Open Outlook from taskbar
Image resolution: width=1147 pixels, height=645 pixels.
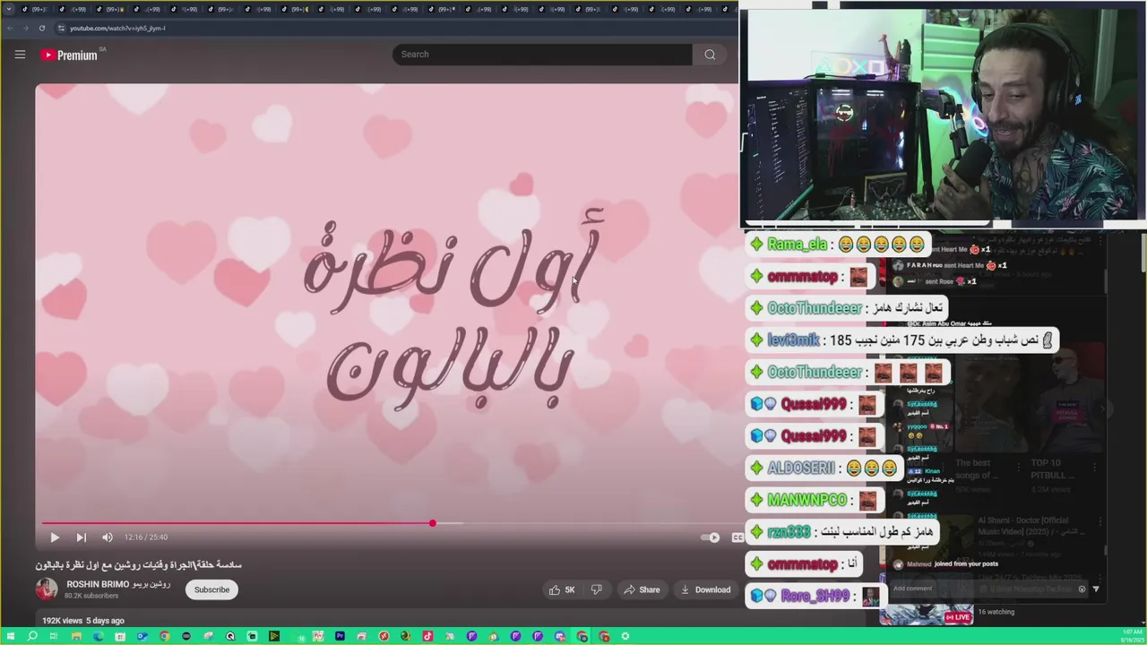[x=142, y=636]
